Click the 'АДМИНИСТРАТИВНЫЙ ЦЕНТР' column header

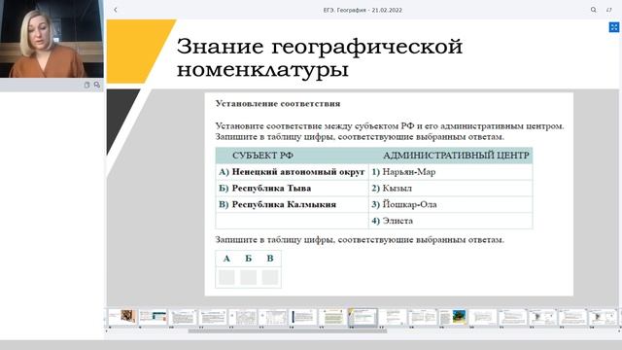point(456,156)
